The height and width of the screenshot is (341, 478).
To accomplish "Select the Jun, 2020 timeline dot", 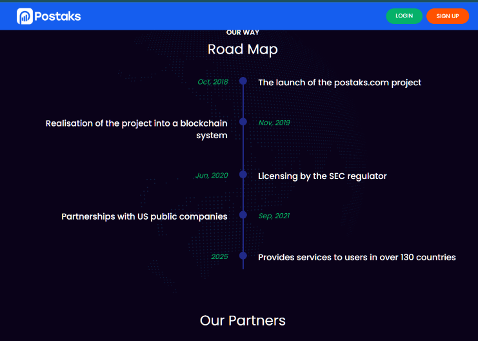I will (x=243, y=174).
